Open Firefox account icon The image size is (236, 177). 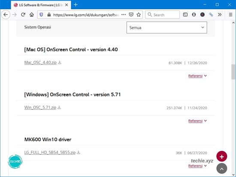point(194,15)
